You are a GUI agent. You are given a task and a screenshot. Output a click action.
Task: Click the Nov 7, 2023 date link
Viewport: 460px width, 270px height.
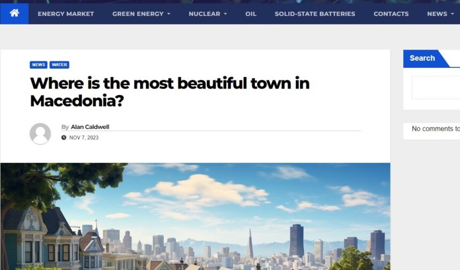pos(83,138)
